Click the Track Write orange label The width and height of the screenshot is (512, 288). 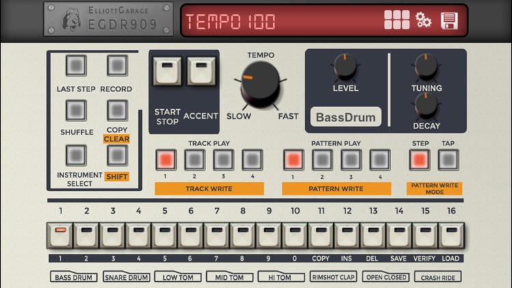[x=210, y=189]
